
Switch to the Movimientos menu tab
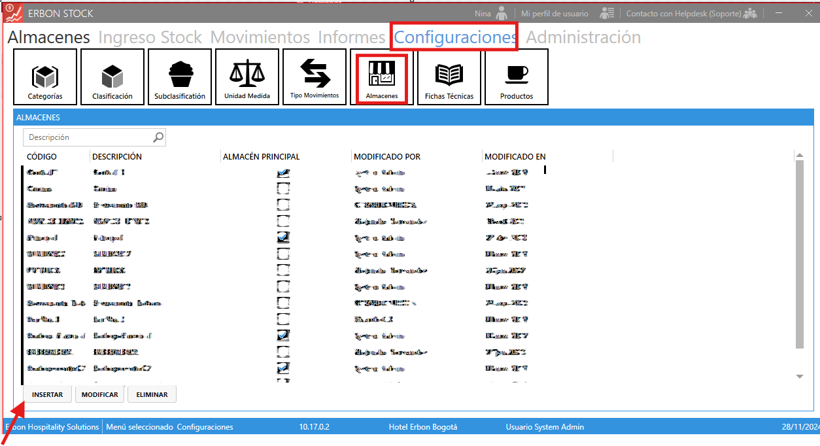(260, 37)
